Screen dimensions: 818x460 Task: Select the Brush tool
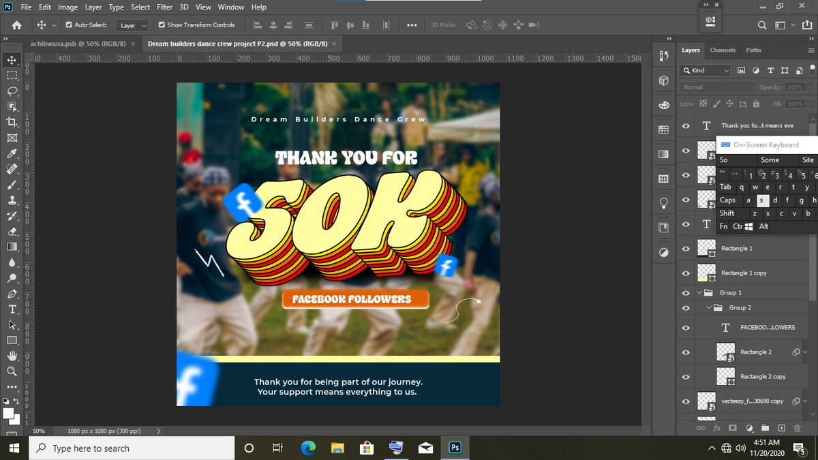(x=12, y=185)
